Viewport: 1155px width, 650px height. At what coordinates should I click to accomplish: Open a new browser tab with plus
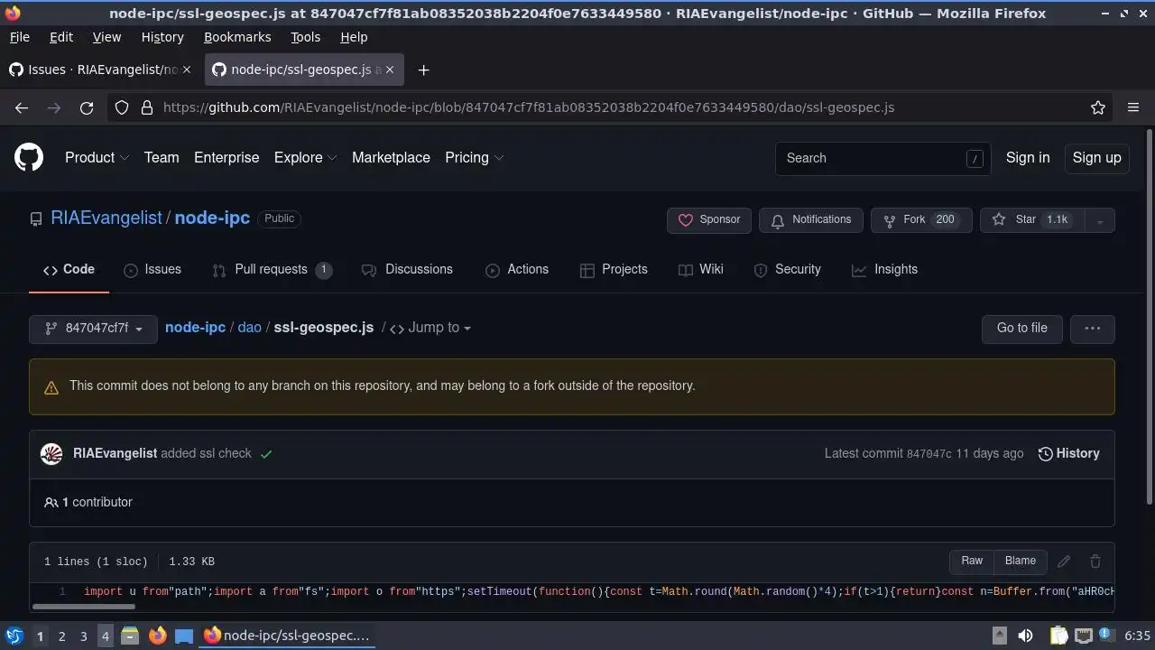click(423, 70)
